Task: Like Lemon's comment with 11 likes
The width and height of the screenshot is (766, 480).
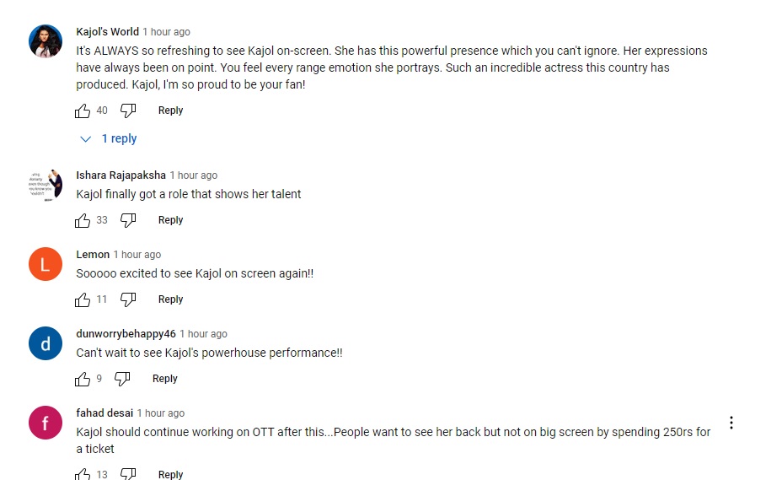Action: [x=83, y=299]
